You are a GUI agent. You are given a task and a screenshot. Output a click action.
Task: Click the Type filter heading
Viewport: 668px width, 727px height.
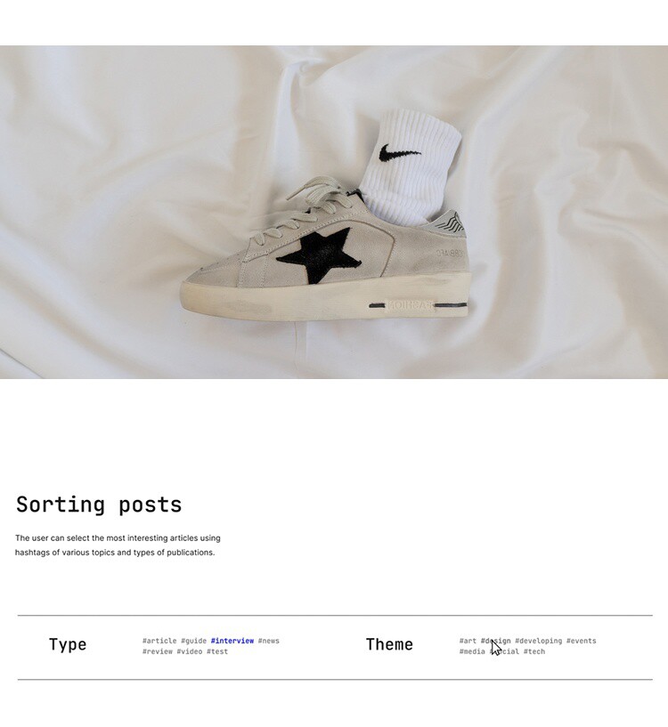point(68,644)
